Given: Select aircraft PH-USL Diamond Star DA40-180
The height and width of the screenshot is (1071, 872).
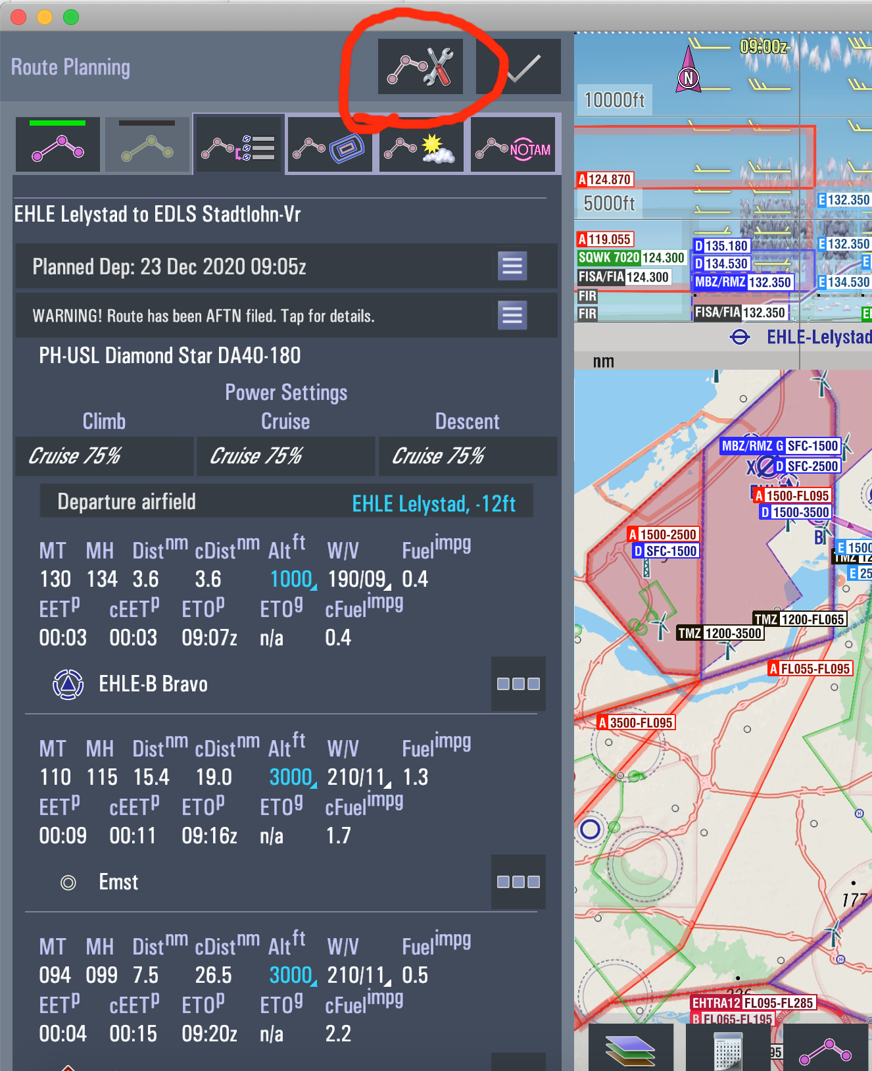Looking at the screenshot, I should coord(170,356).
